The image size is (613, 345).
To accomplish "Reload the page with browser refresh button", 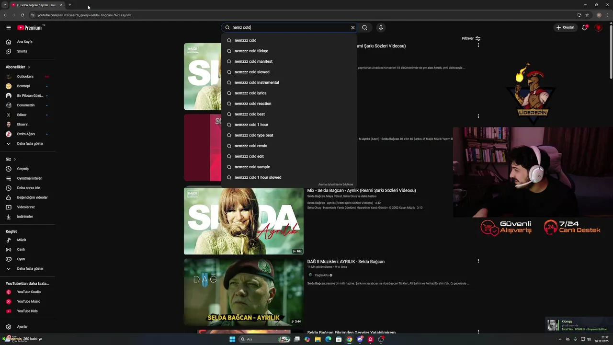I will (22, 15).
